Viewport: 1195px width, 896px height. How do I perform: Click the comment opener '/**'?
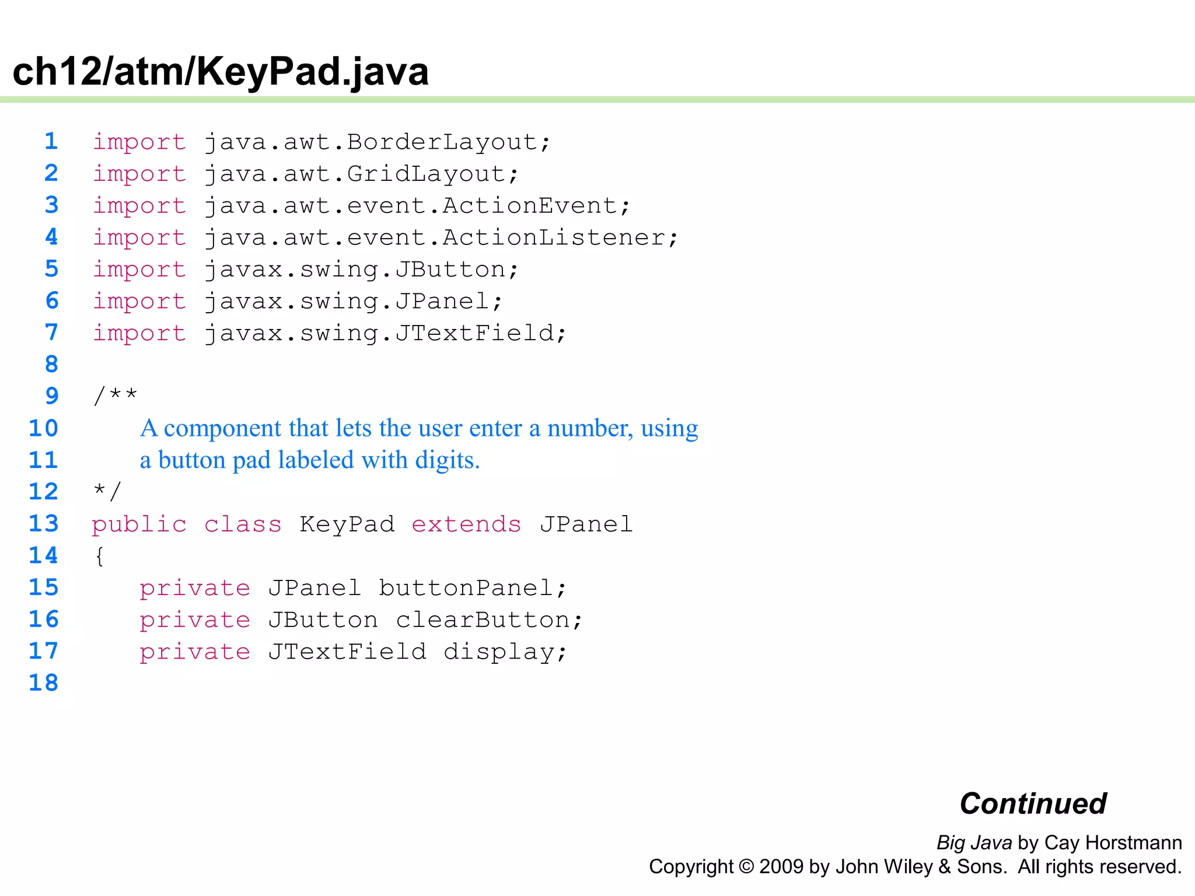116,395
